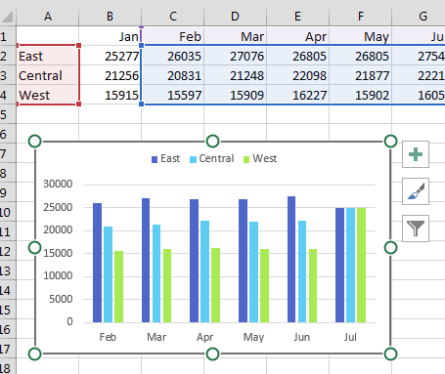
Task: Click cell with value 15915
Action: pyautogui.click(x=110, y=95)
